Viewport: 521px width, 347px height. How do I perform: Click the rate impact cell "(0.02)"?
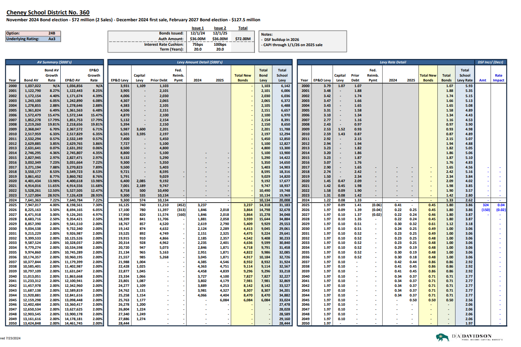point(500,209)
